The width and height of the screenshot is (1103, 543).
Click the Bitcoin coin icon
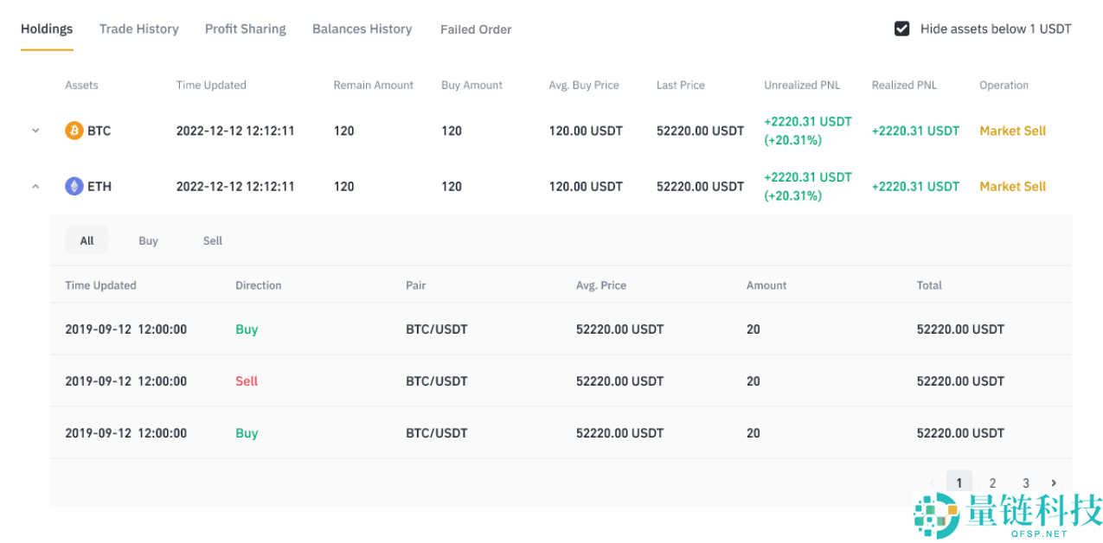pyautogui.click(x=74, y=131)
